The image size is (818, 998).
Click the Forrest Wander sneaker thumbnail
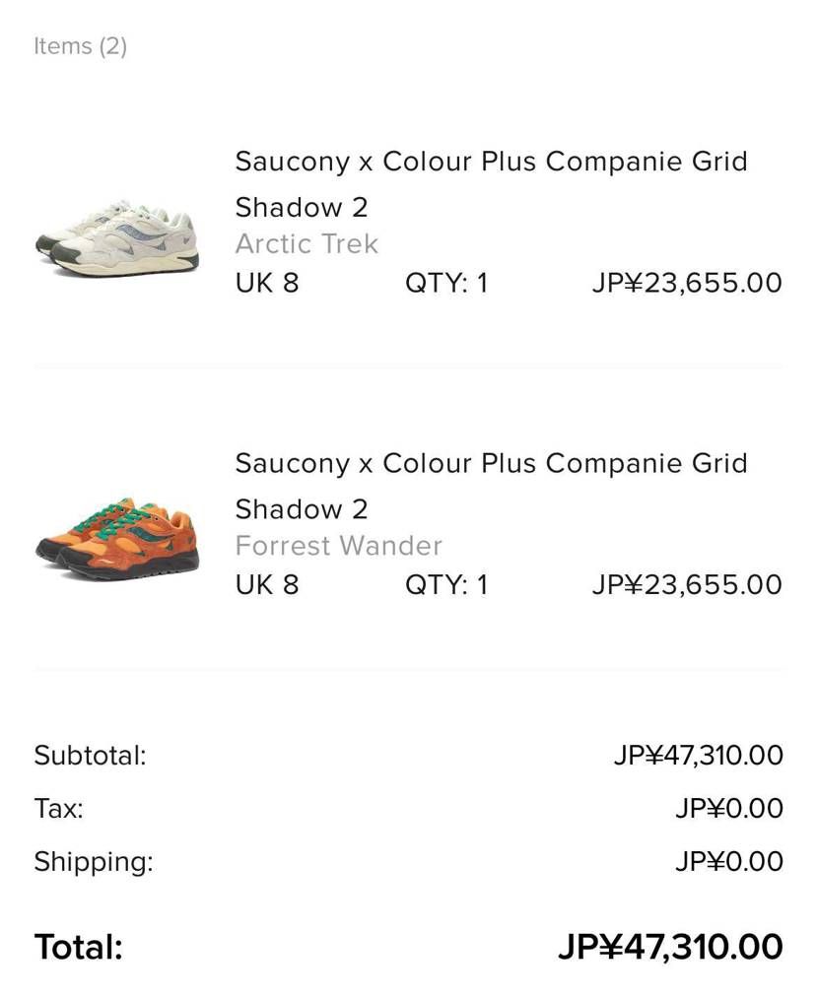tap(117, 539)
